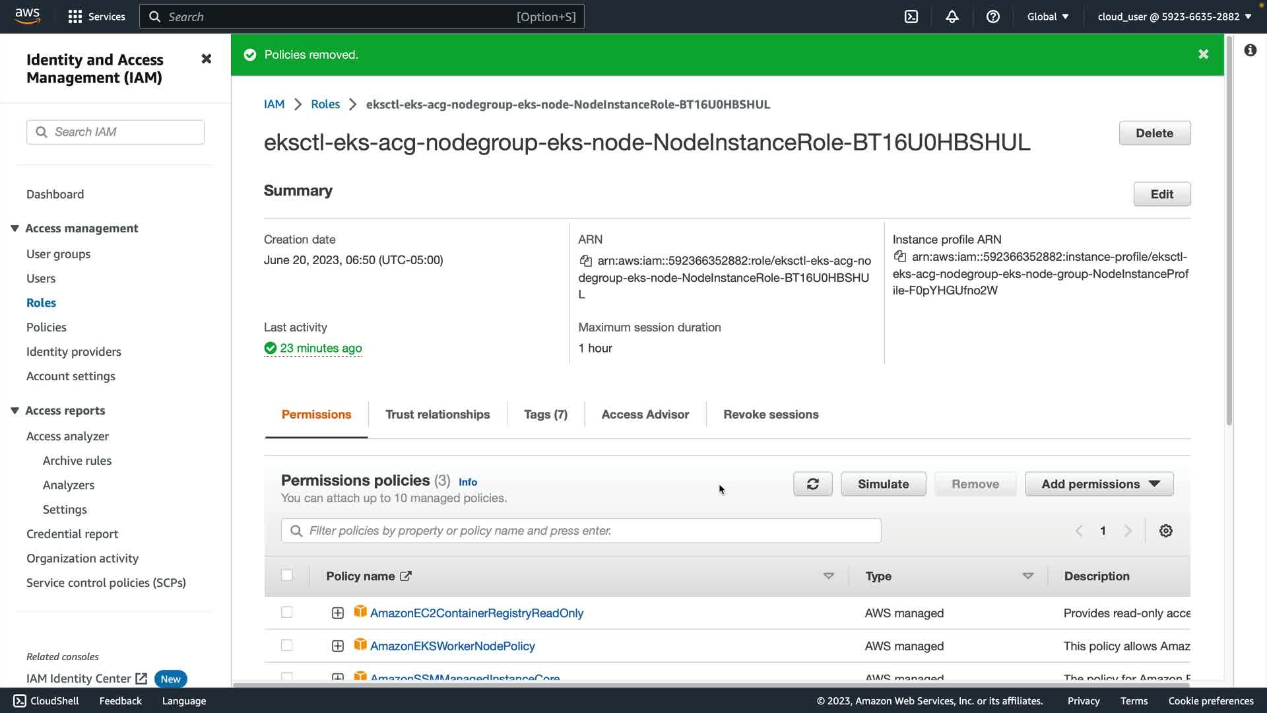Click the filter policies search field
This screenshot has width=1267, height=713.
click(581, 531)
